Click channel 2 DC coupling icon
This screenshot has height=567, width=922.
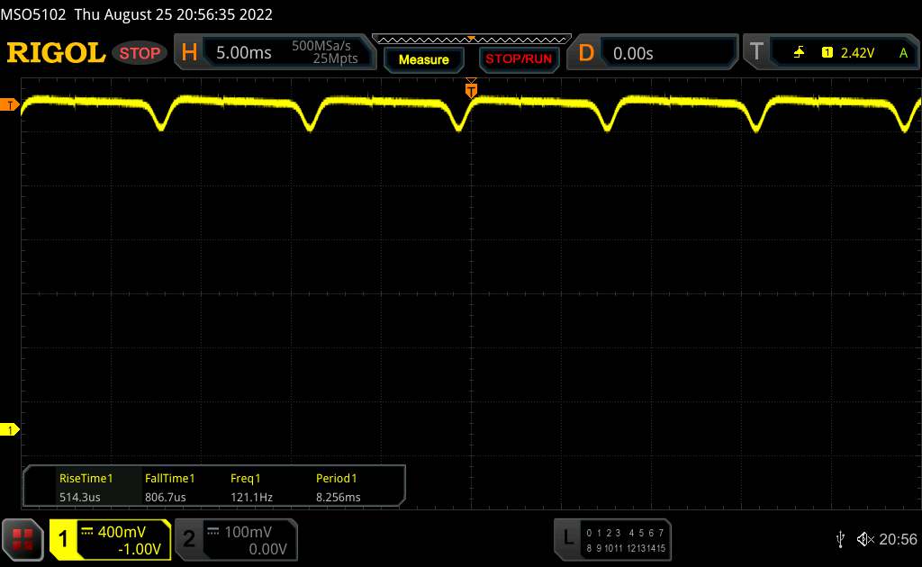click(212, 531)
